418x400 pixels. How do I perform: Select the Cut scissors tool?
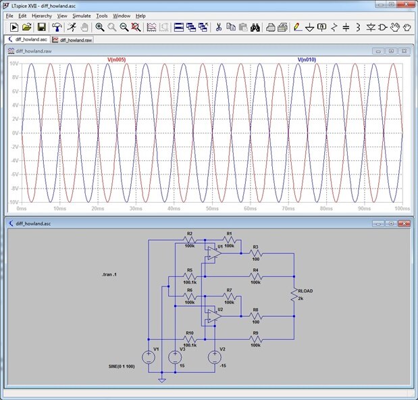coord(218,27)
